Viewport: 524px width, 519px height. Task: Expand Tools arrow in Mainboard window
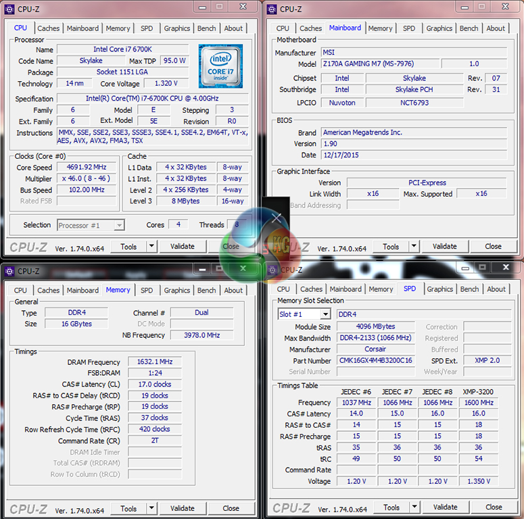(414, 247)
